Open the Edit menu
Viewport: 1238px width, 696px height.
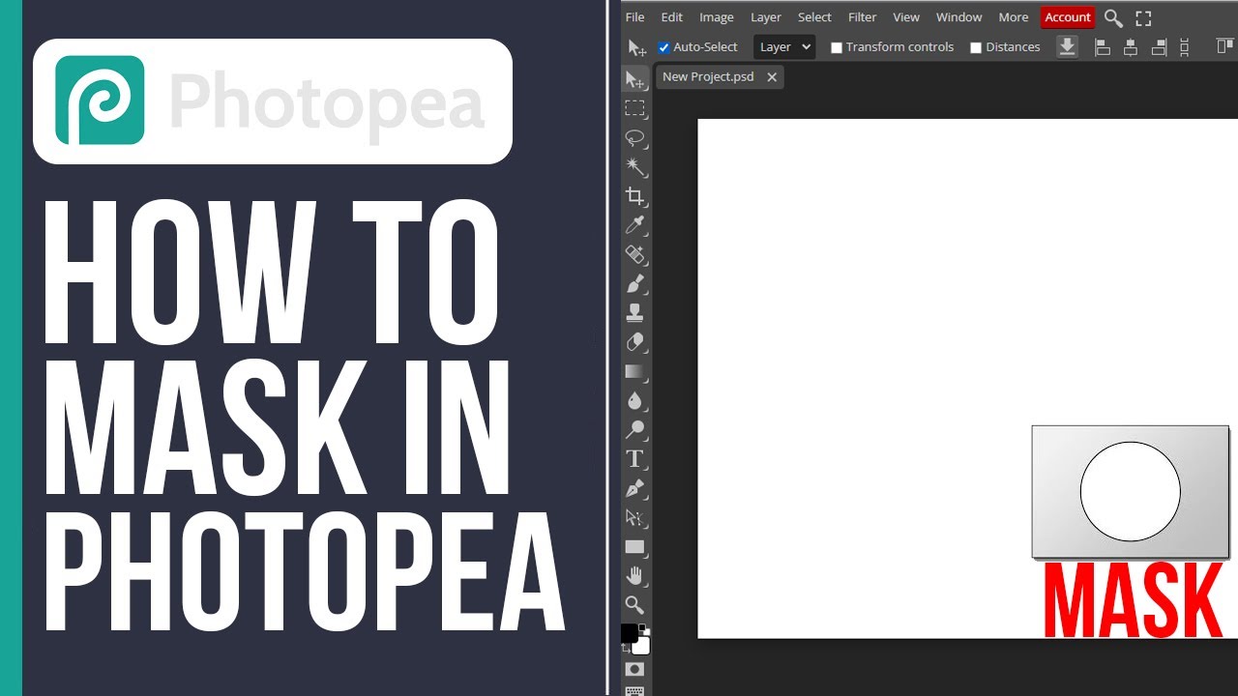click(671, 17)
